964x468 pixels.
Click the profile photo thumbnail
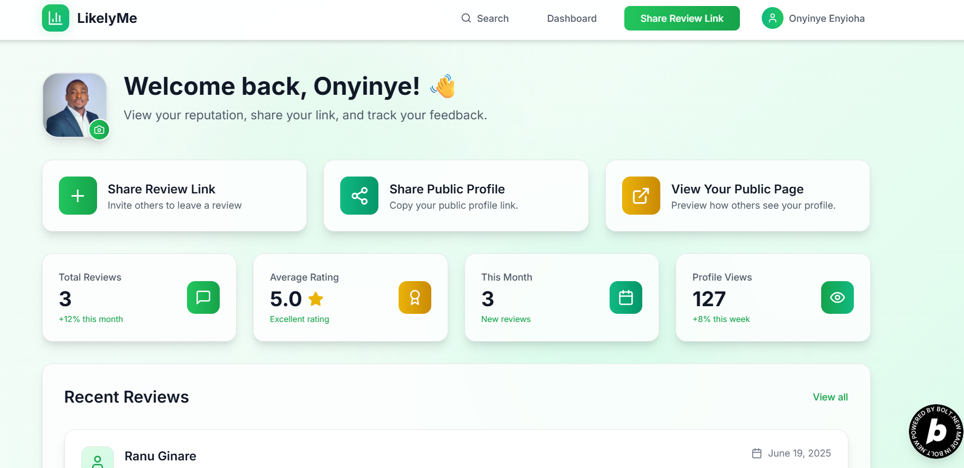tap(75, 105)
